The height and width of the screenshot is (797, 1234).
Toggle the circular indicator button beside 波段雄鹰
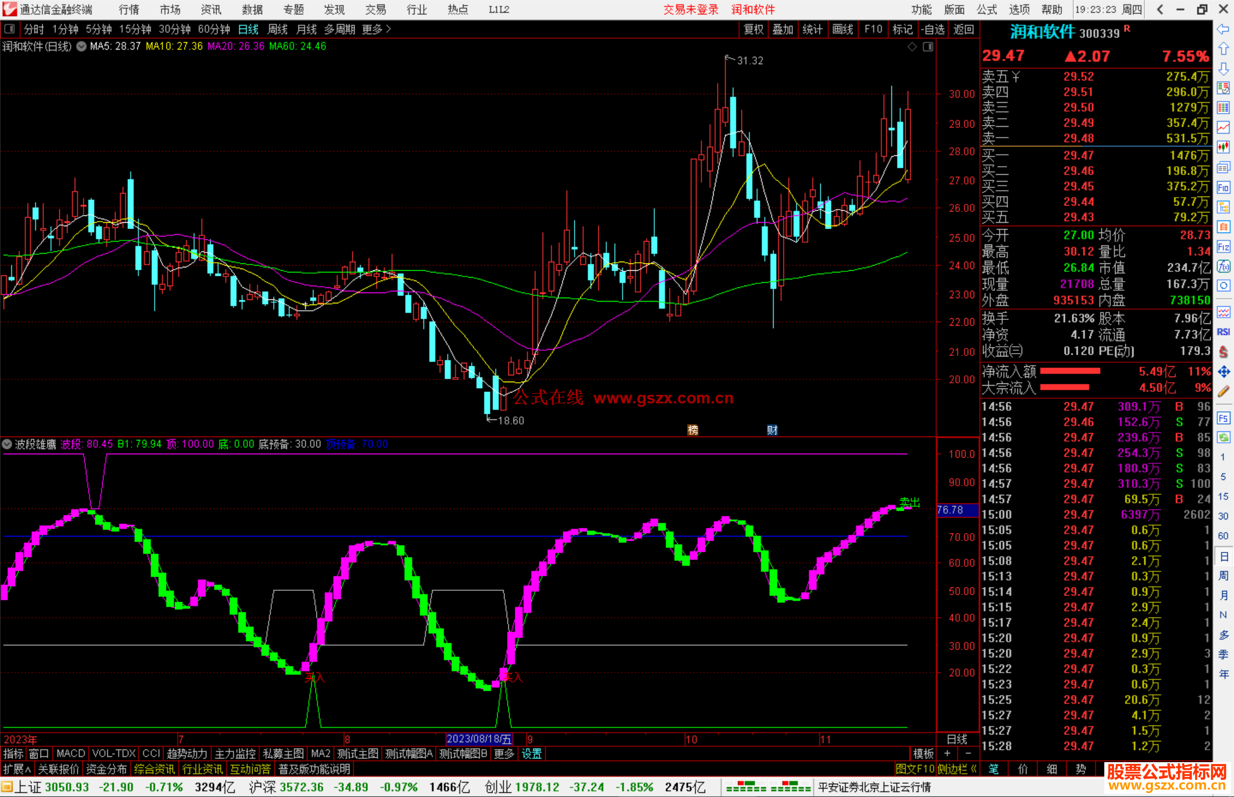7,444
